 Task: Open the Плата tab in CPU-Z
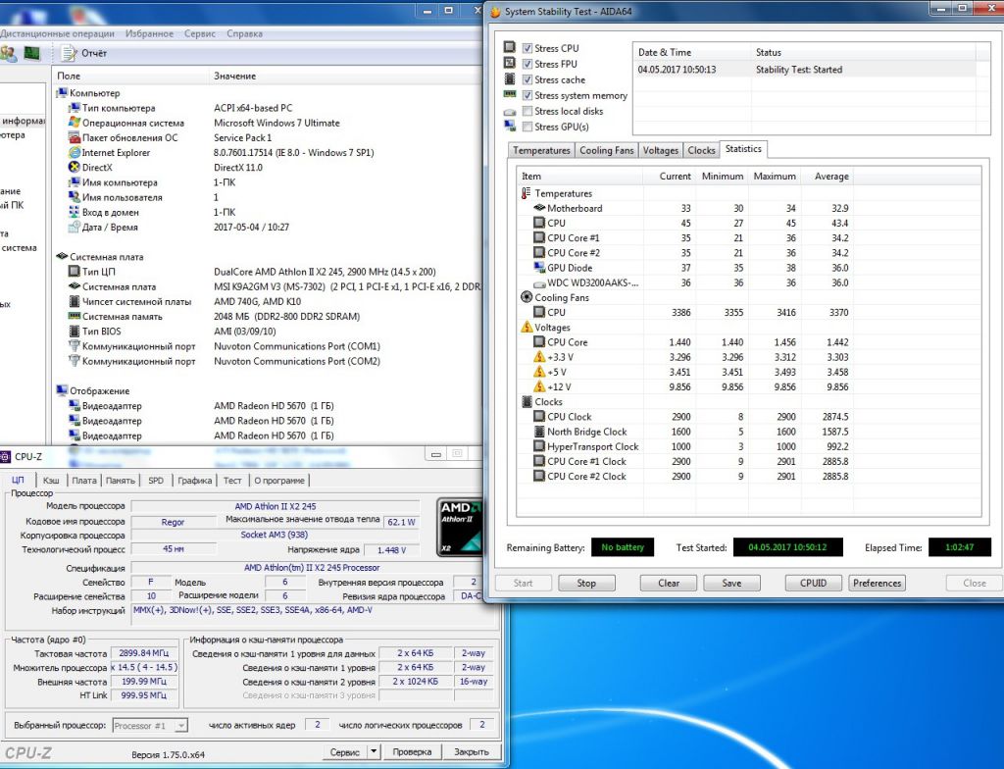[x=84, y=481]
